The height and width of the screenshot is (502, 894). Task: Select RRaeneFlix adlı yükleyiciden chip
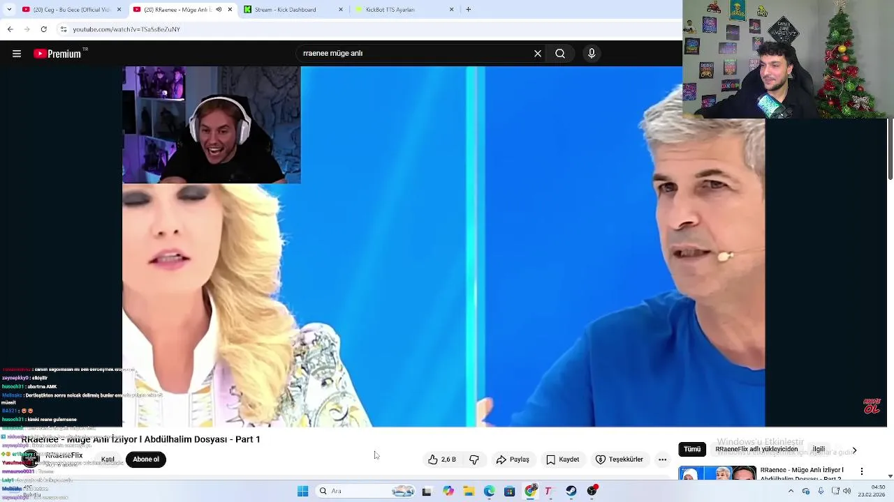pos(757,450)
